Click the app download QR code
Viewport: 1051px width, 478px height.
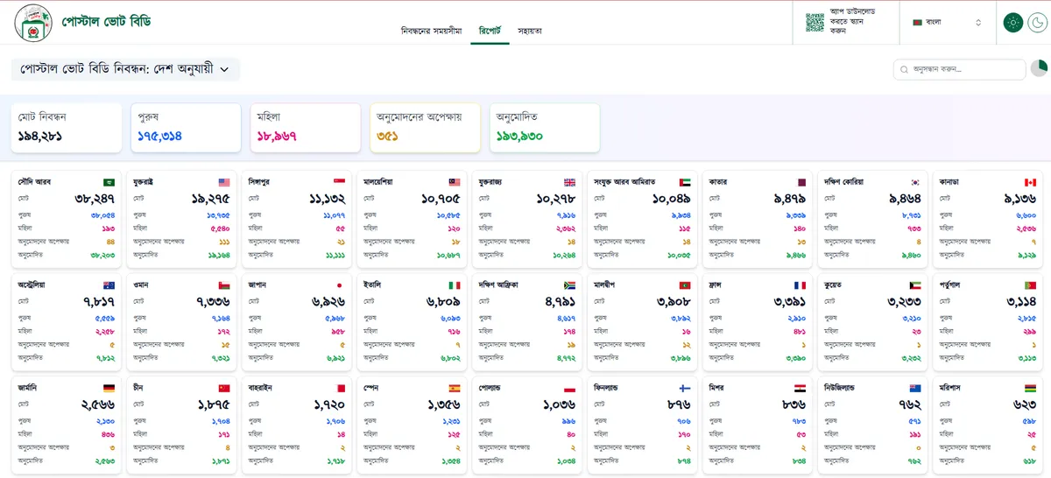[815, 23]
